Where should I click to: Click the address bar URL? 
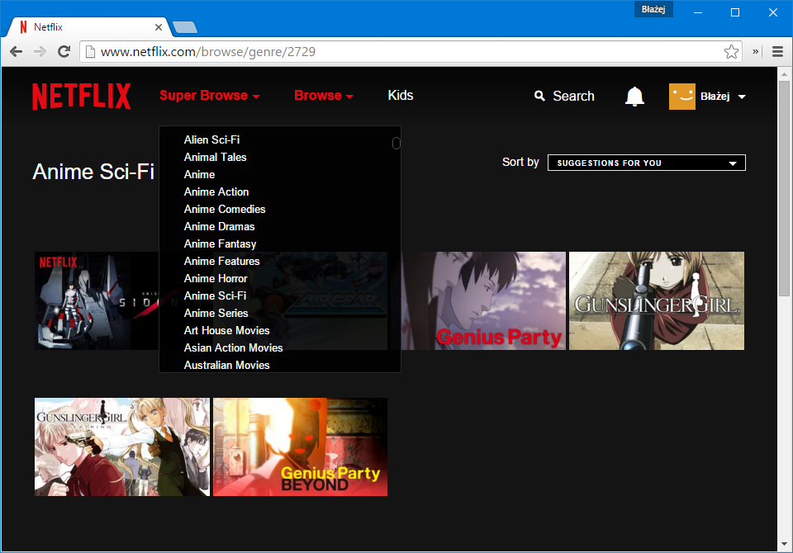click(208, 51)
